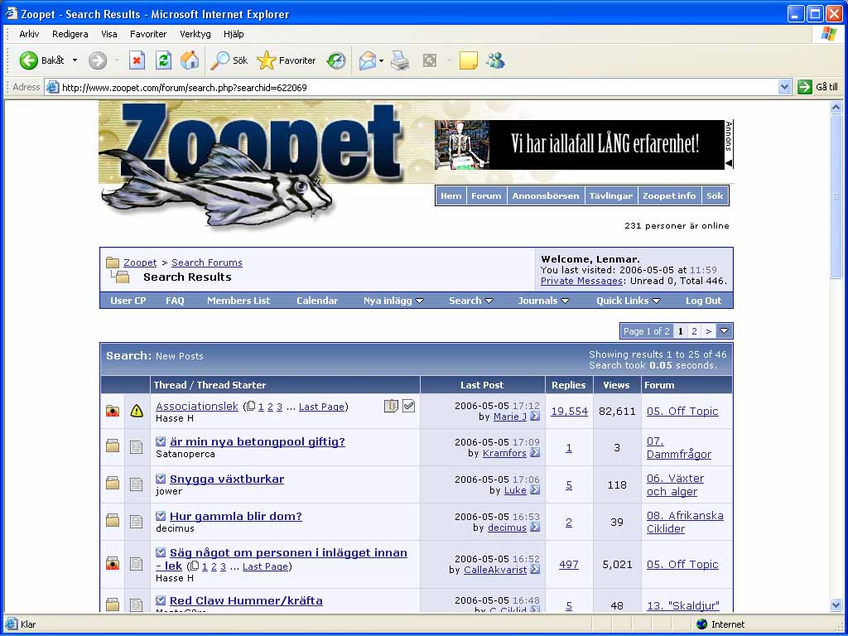Go to first new post in Hur gammla blir dom
848x636 pixels.
[x=161, y=516]
